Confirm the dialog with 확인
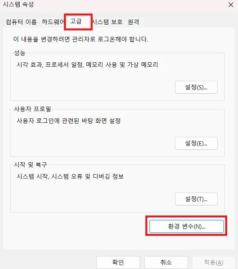238x269 pixels. (x=118, y=262)
